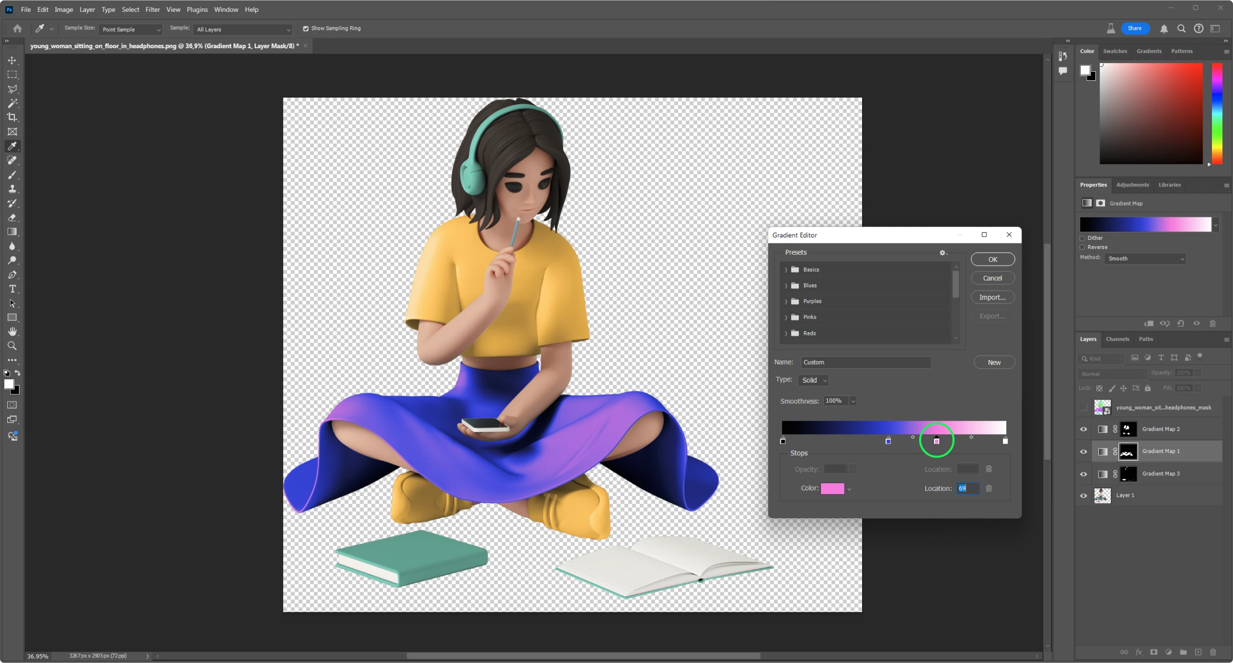
Task: Click the blue Share button
Action: 1135,29
